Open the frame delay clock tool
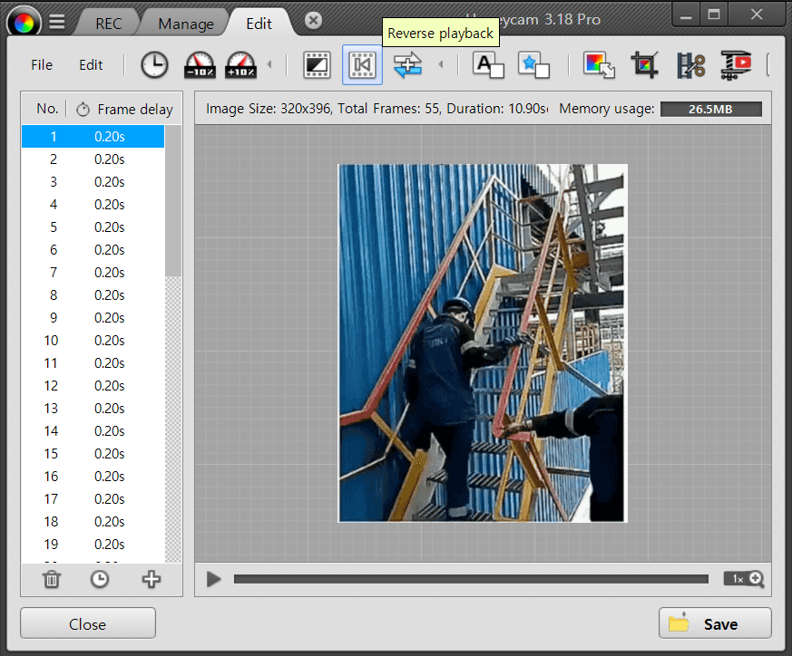This screenshot has height=656, width=792. [x=154, y=64]
